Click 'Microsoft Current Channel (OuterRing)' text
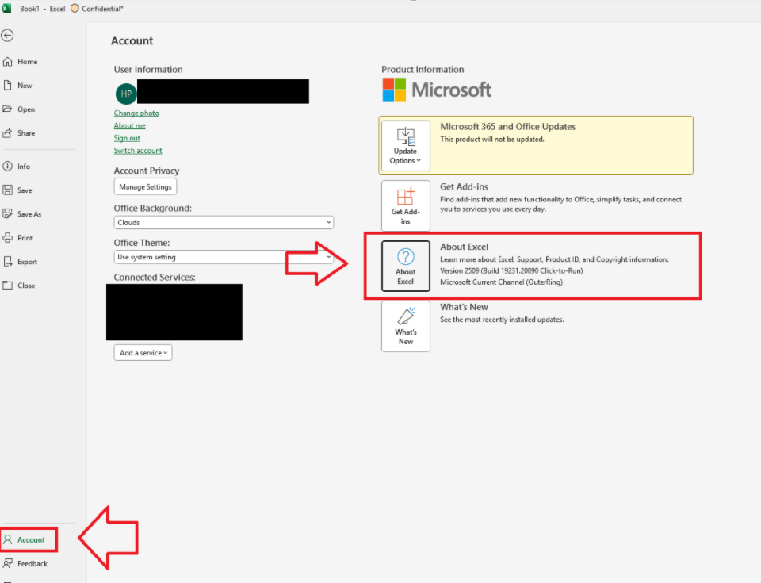 click(501, 282)
